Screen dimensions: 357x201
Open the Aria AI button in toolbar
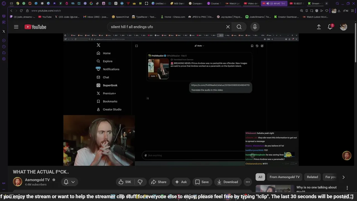[x=346, y=11]
